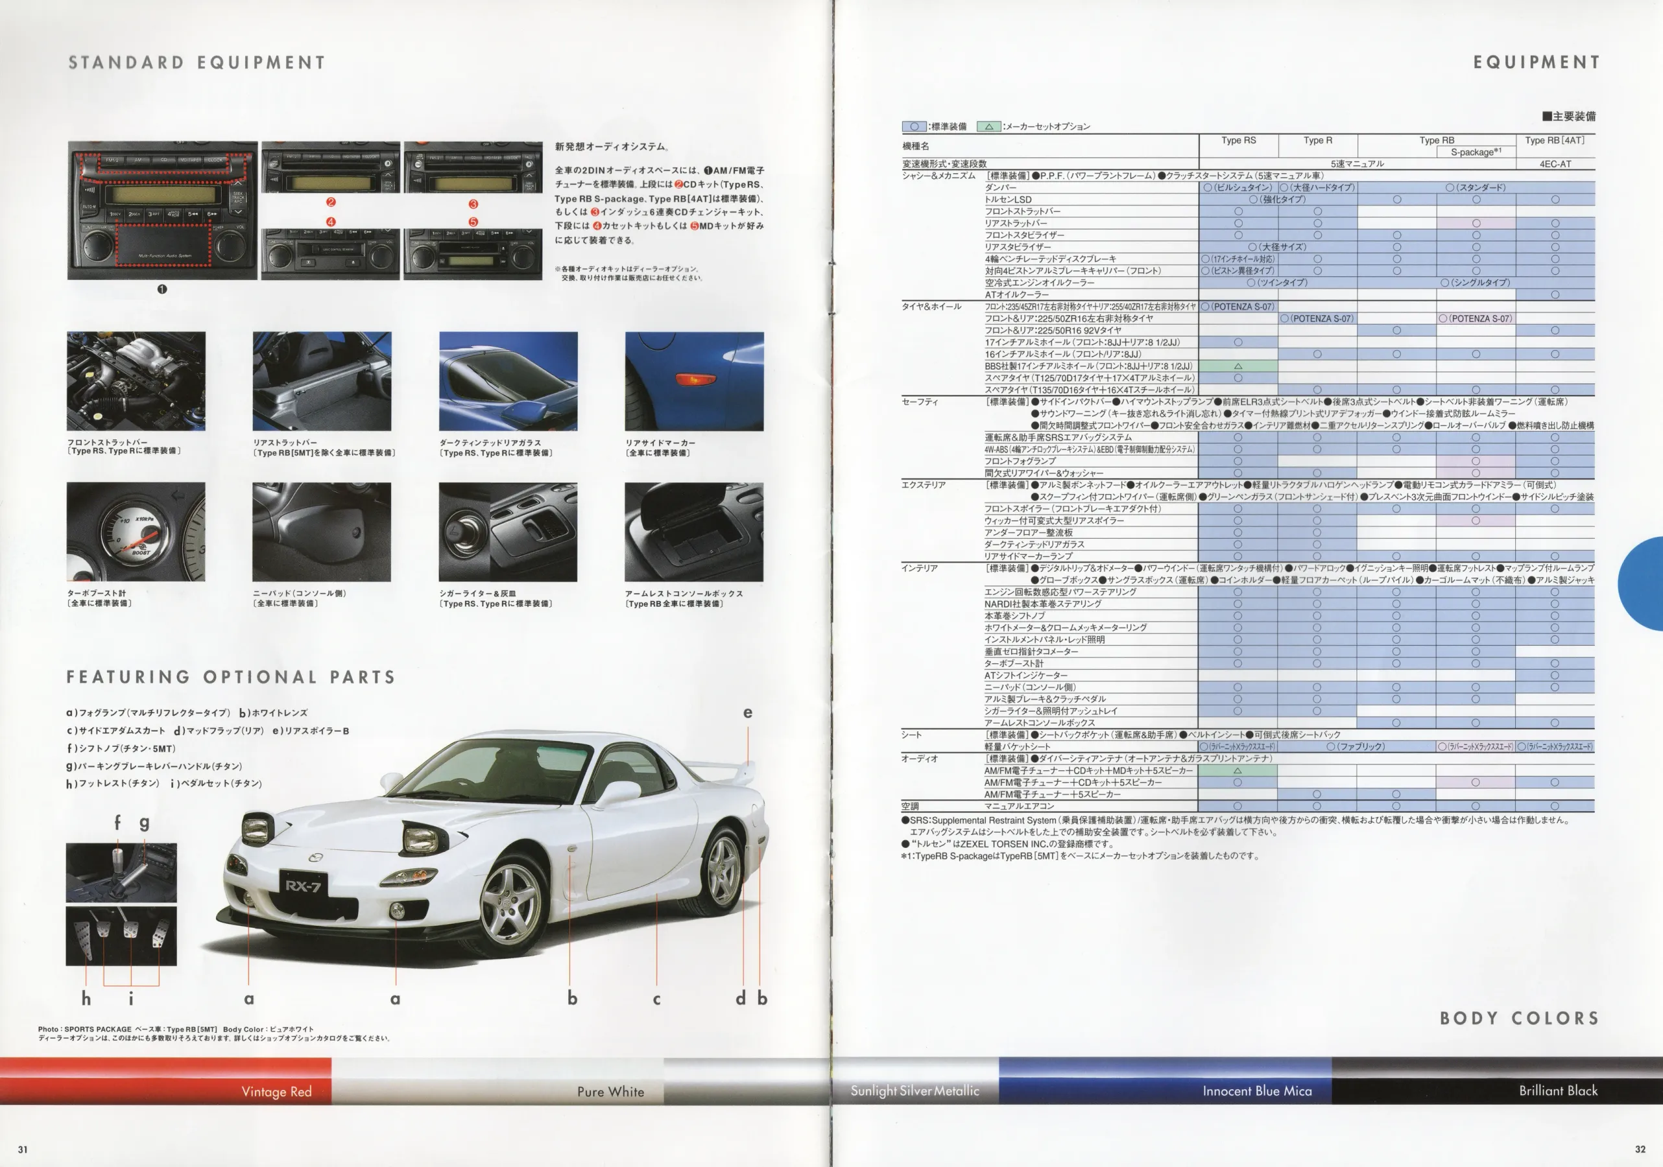This screenshot has width=1663, height=1167.
Task: Click the triangle mark in the BBS 17-inch wheel row
Action: tap(1238, 366)
